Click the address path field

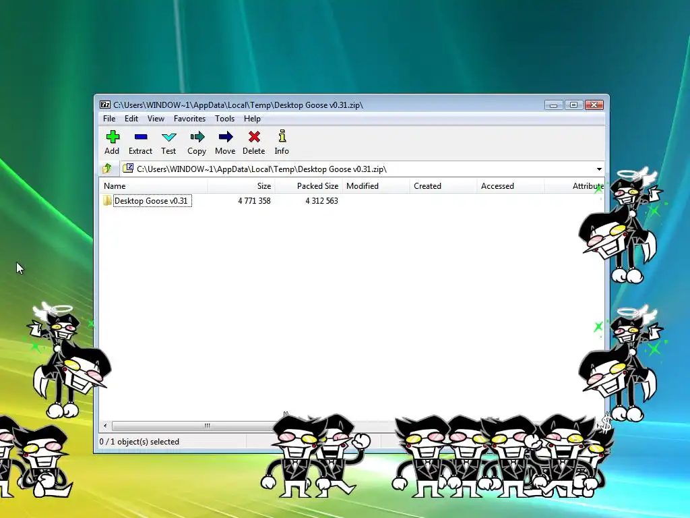[362, 169]
